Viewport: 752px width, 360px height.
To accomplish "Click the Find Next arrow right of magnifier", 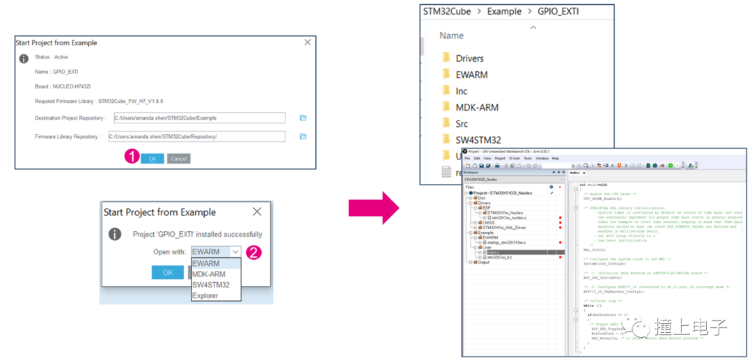I will [x=593, y=166].
